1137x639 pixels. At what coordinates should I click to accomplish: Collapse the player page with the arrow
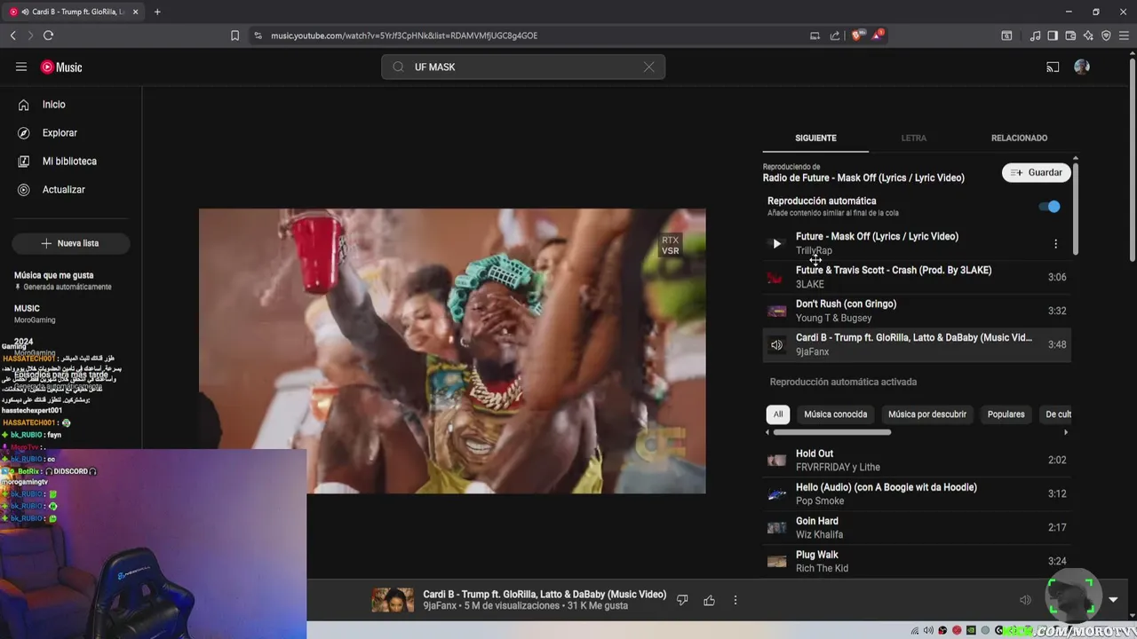pyautogui.click(x=1113, y=600)
